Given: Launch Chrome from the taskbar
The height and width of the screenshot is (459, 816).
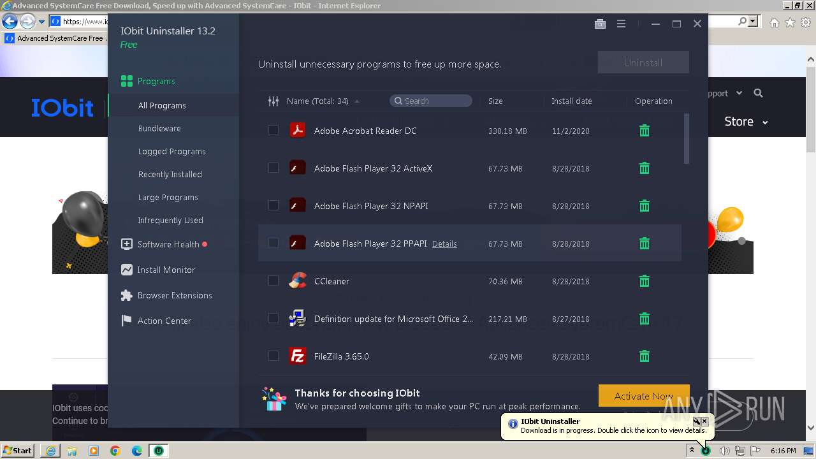Looking at the screenshot, I should tap(115, 451).
